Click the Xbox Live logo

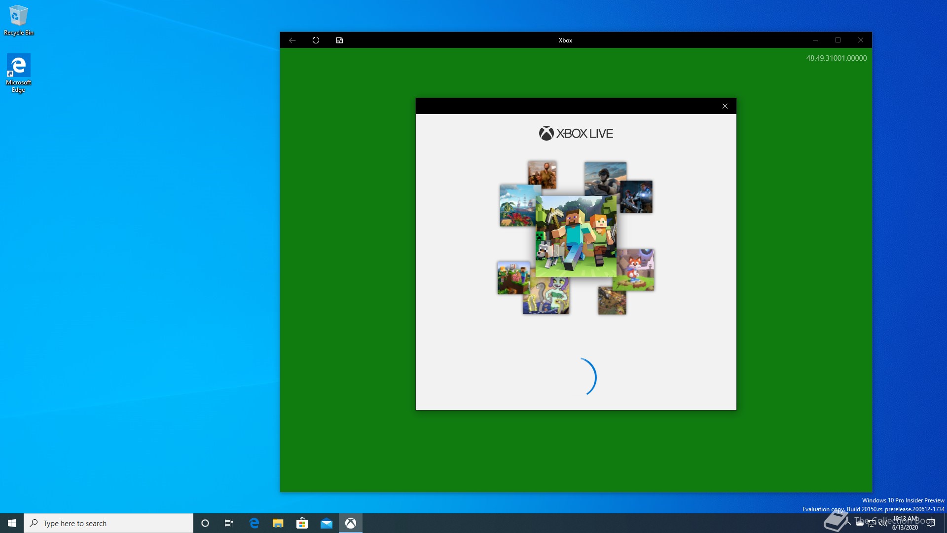point(576,133)
